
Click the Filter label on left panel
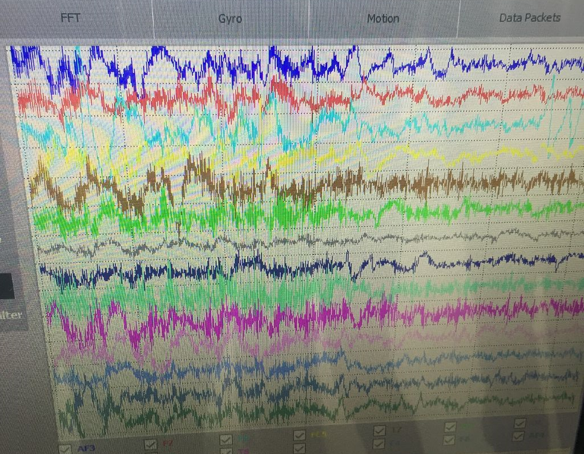click(11, 315)
